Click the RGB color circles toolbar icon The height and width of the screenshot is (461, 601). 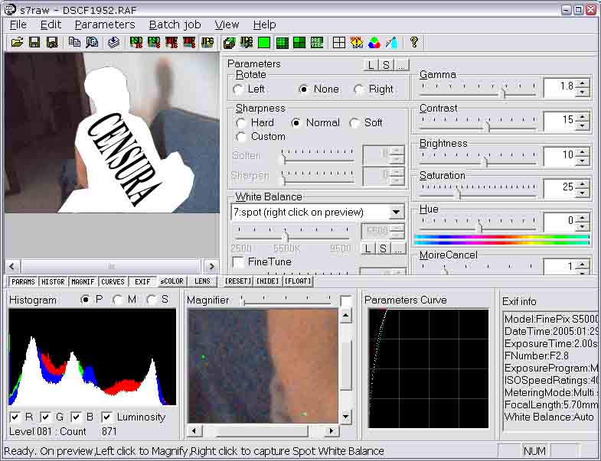click(374, 43)
